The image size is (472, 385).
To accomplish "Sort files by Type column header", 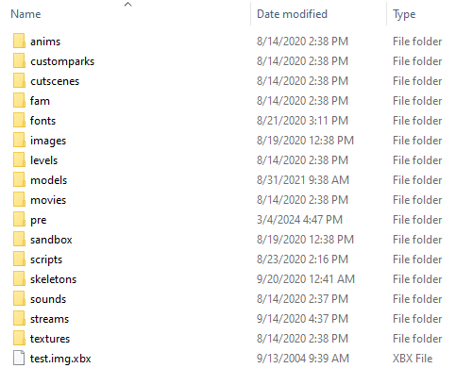I will (404, 14).
